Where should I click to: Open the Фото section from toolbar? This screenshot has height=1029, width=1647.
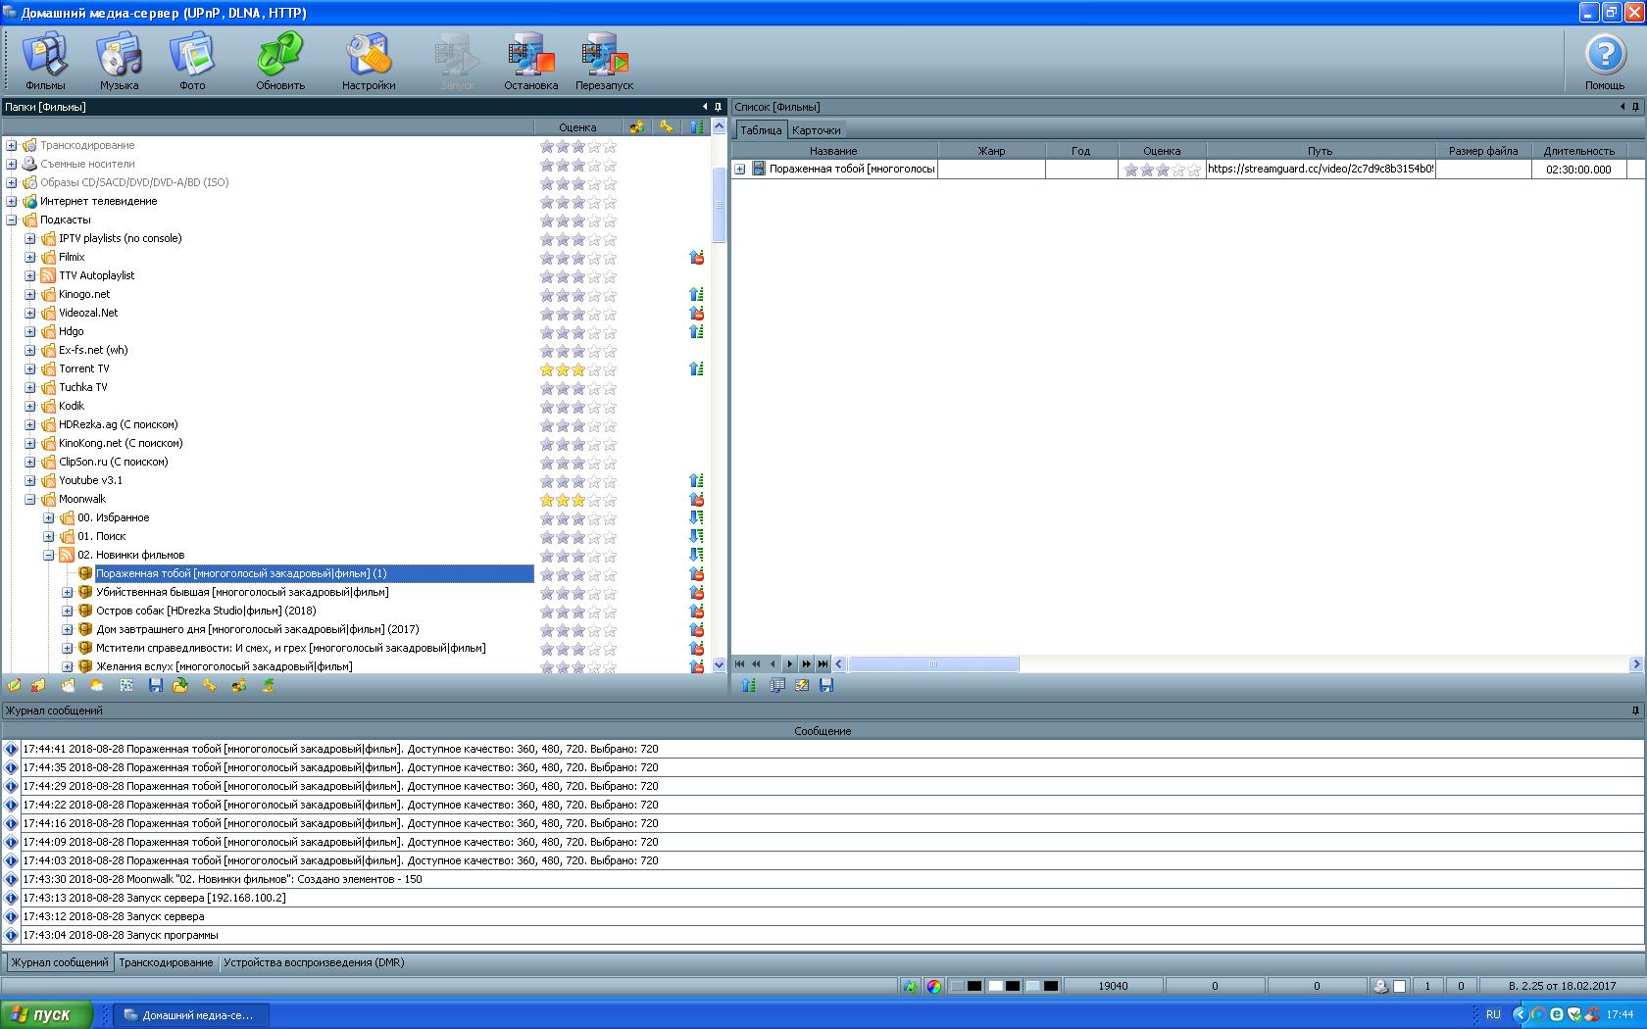click(192, 61)
